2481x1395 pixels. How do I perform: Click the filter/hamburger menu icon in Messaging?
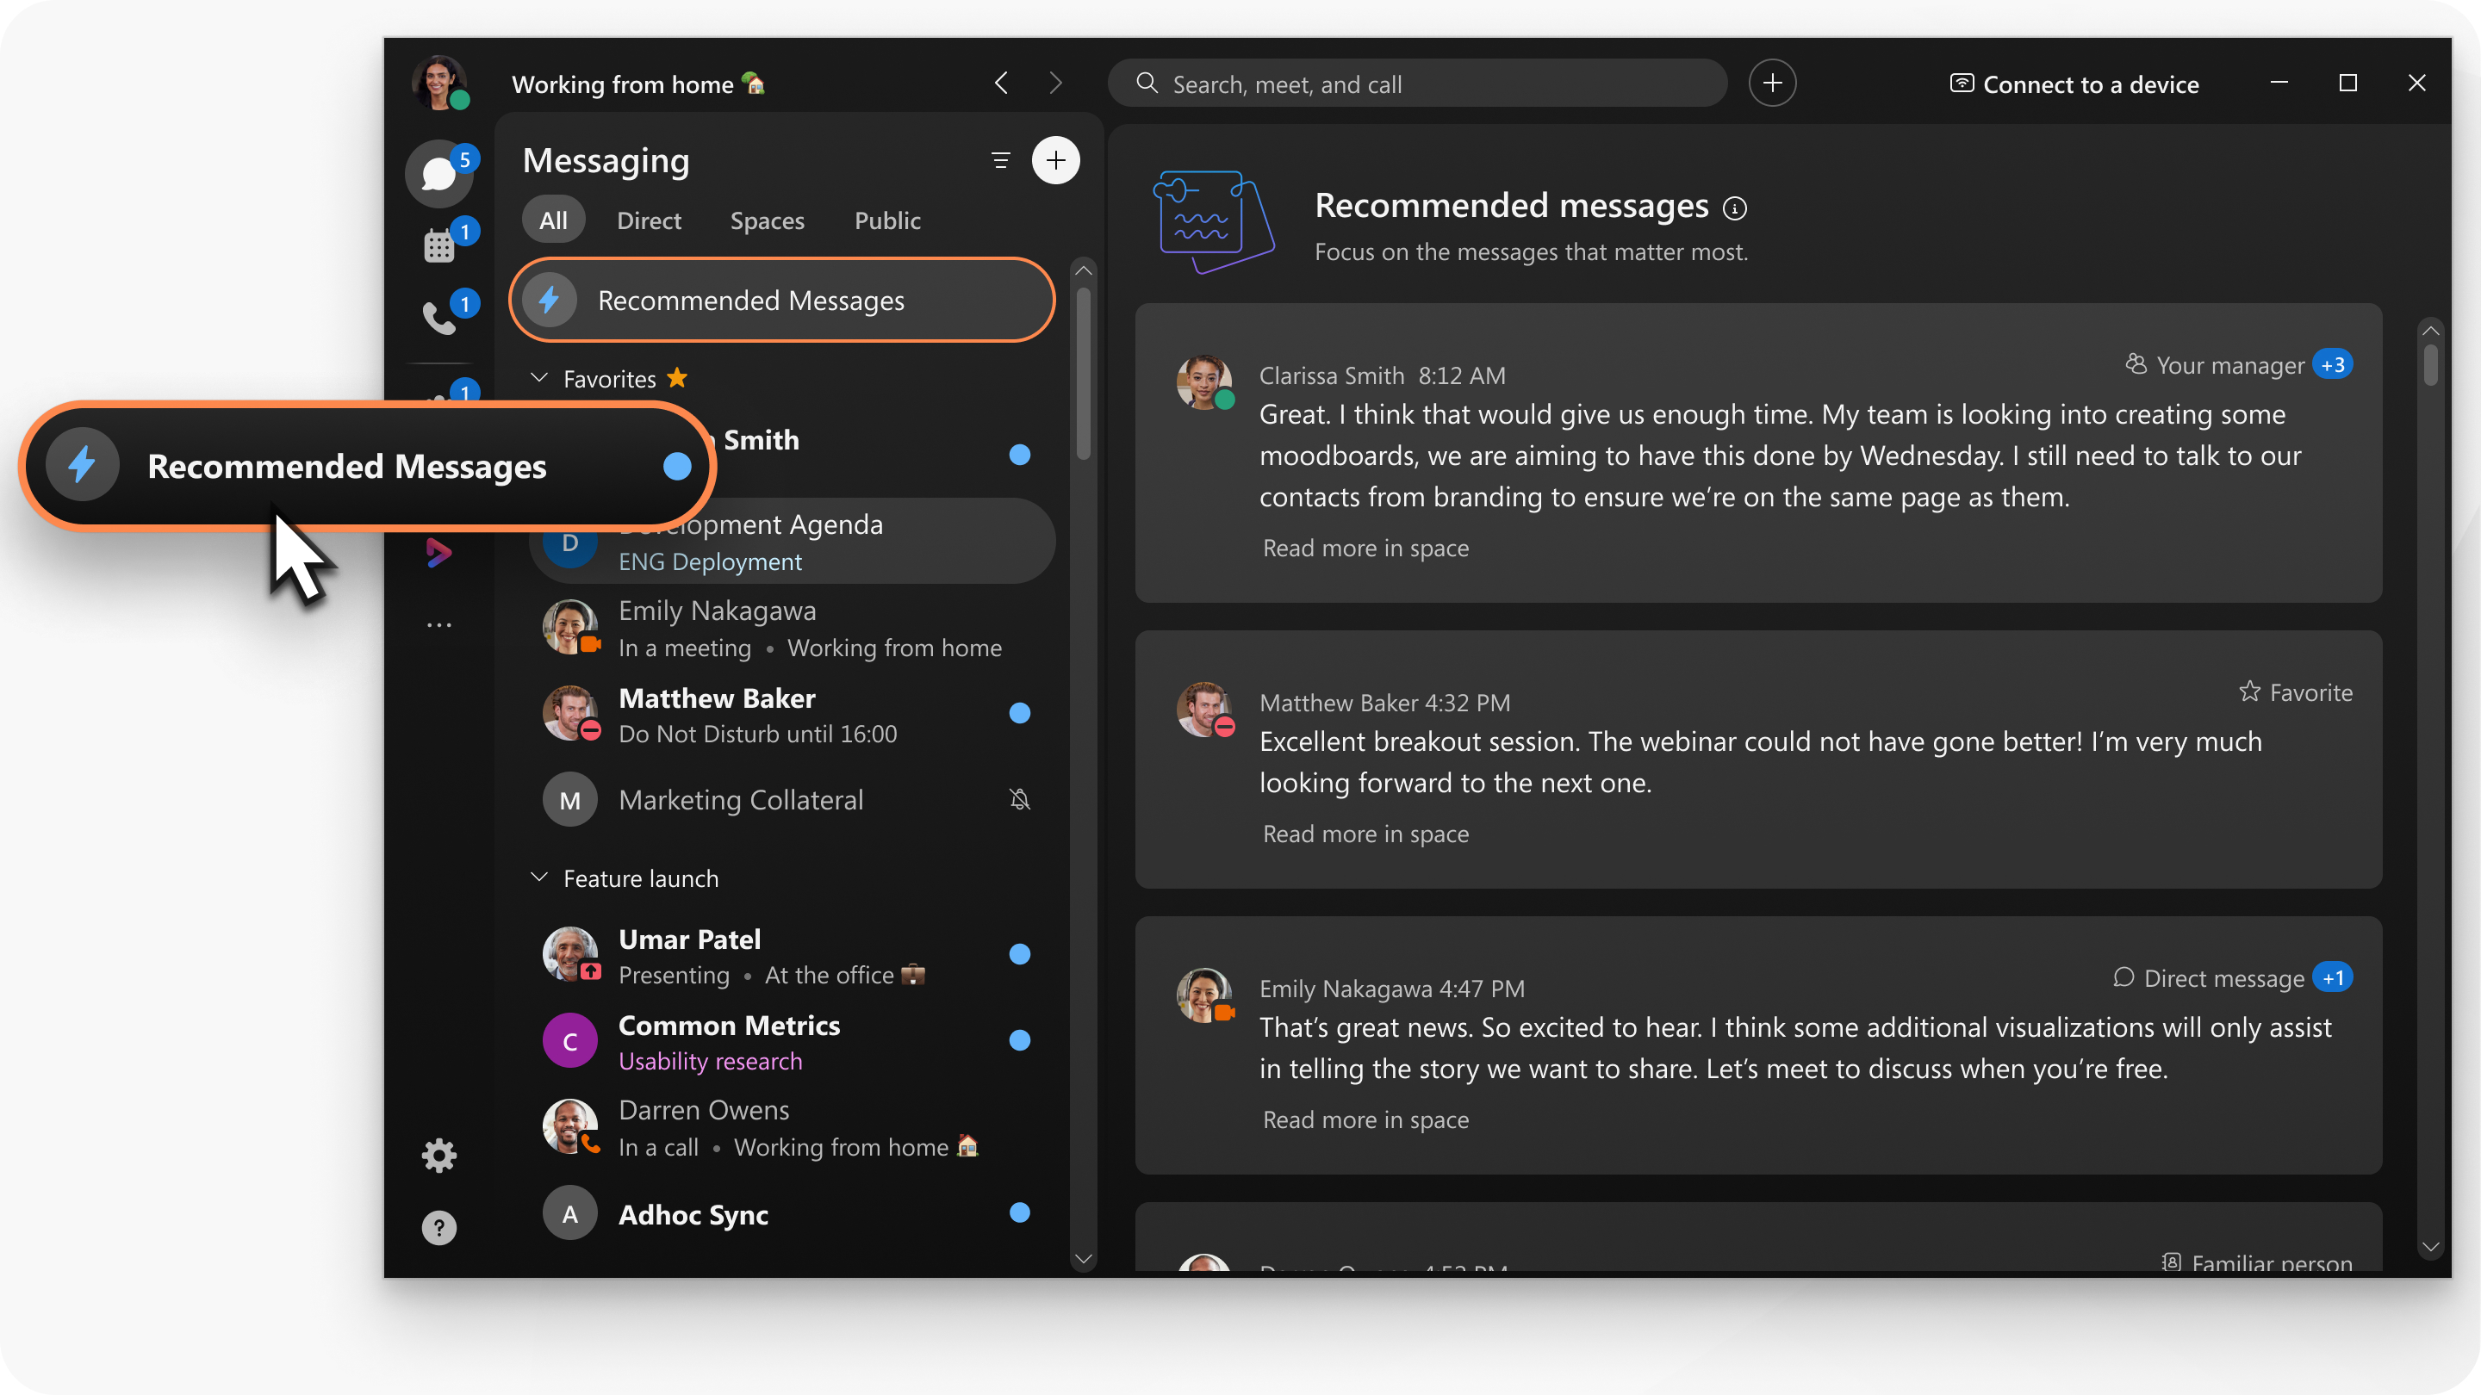point(1000,160)
